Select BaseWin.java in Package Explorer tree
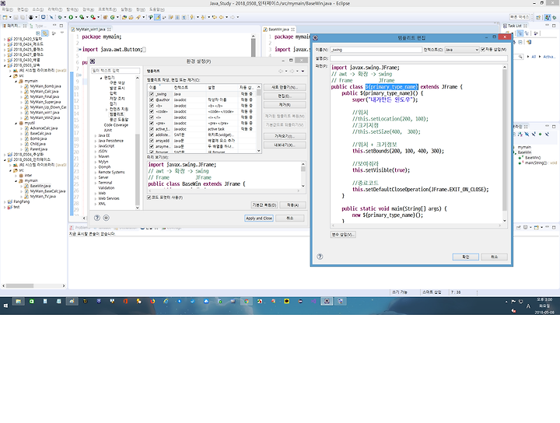The height and width of the screenshot is (423, 560). (x=40, y=186)
